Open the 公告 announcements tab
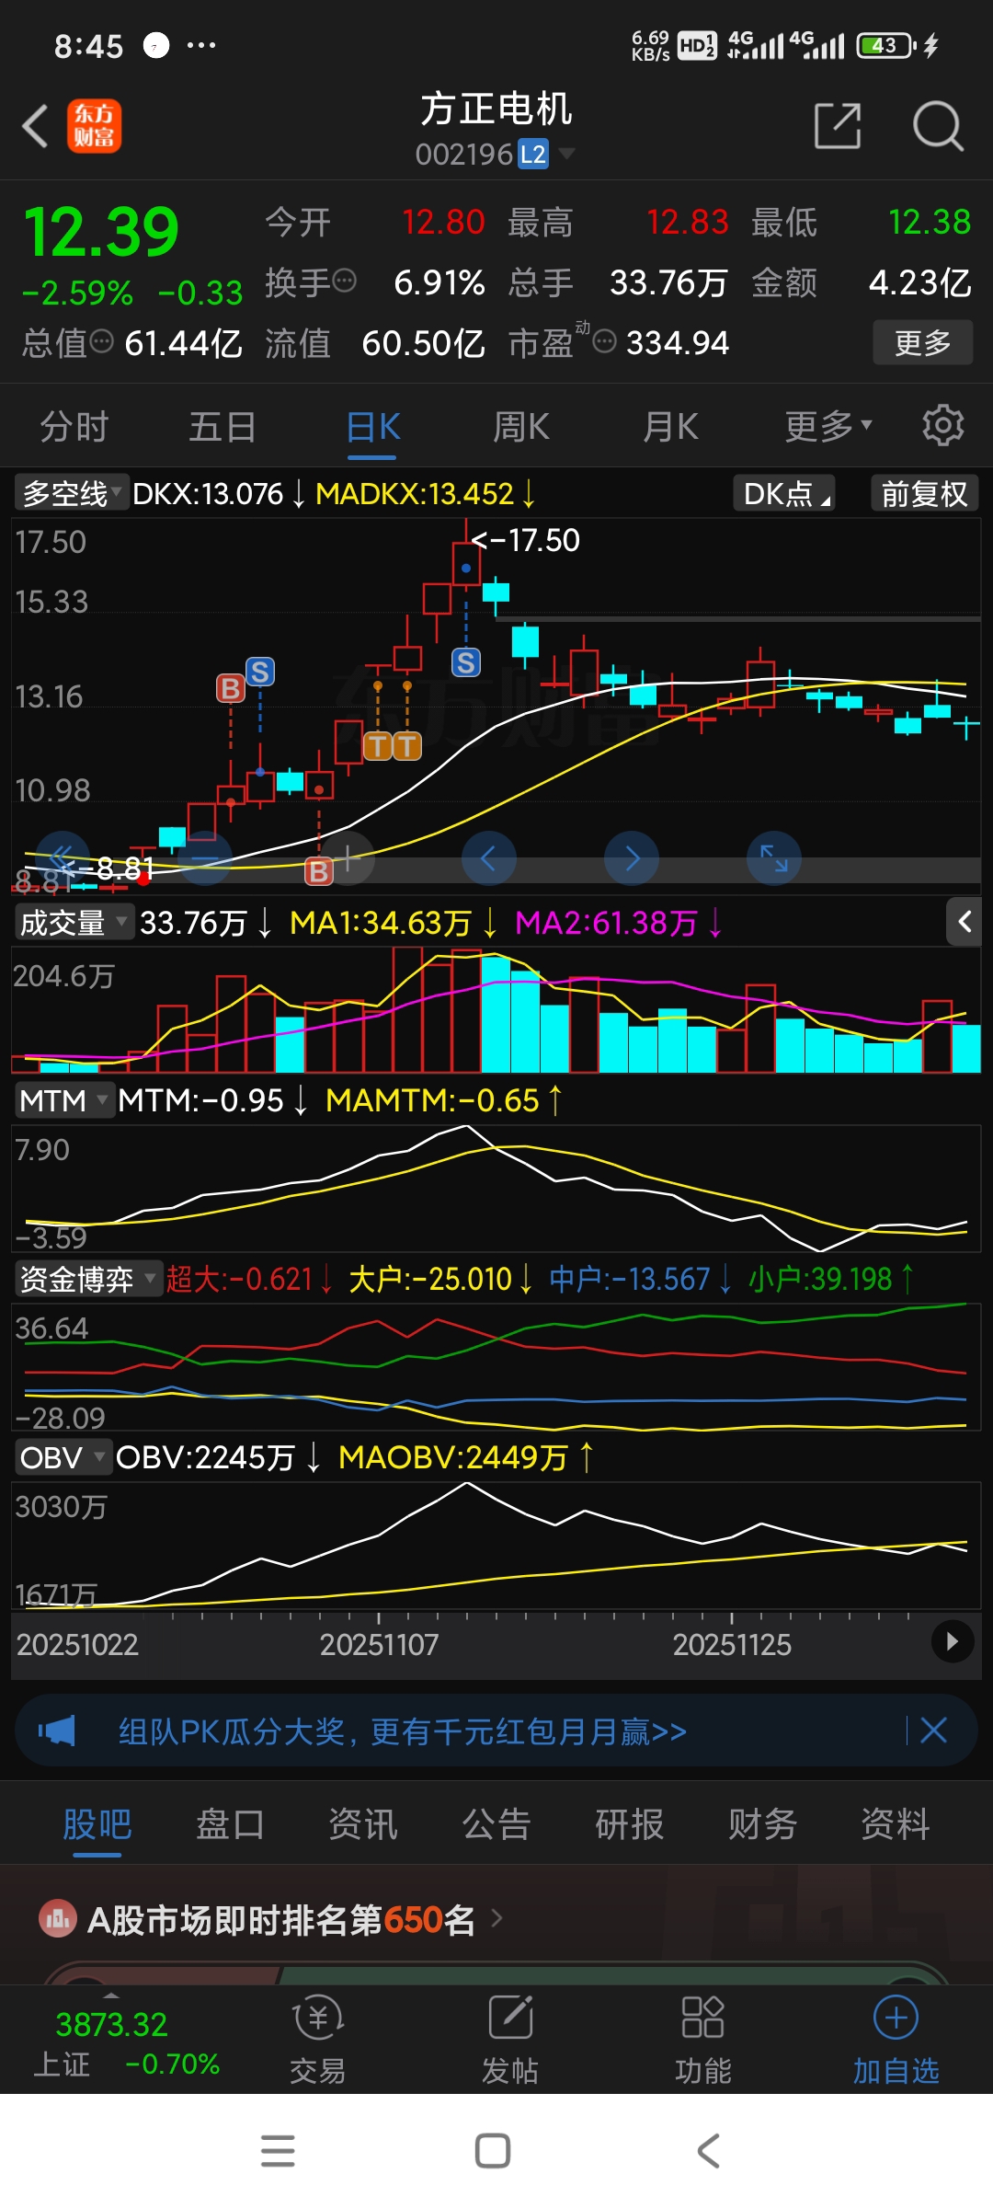 pos(496,1823)
